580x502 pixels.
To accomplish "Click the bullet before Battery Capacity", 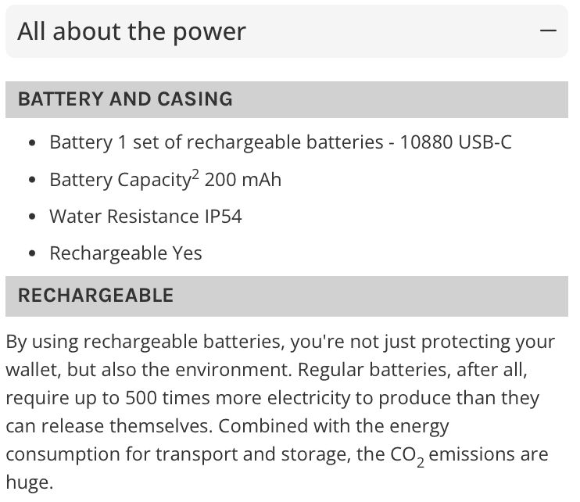I will click(32, 180).
